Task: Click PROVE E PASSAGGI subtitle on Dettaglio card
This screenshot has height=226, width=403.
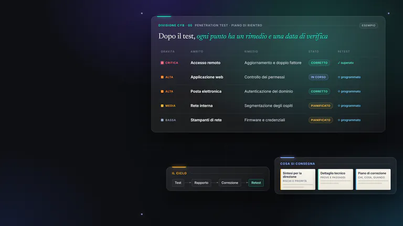Action: 333,177
